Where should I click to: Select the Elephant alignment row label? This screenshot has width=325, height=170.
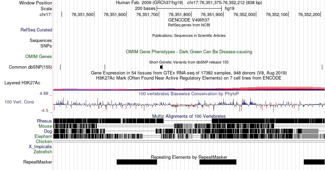43,136
